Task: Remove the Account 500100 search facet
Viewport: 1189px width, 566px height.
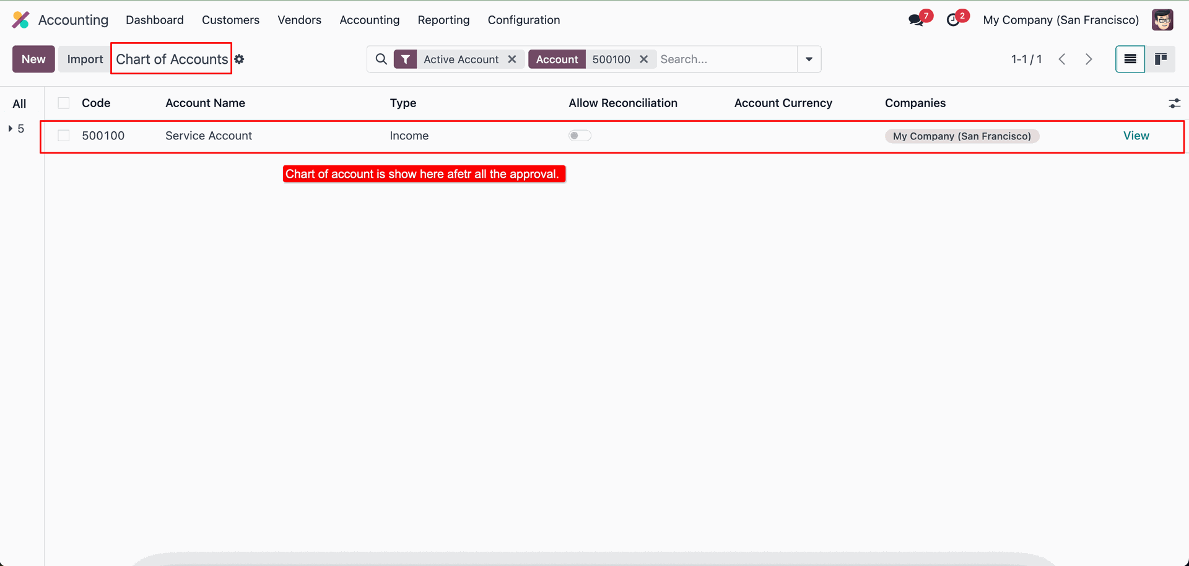Action: click(644, 59)
